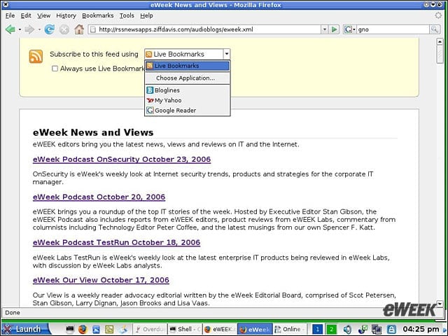
Task: Click the Forward navigation arrow
Action: point(29,29)
